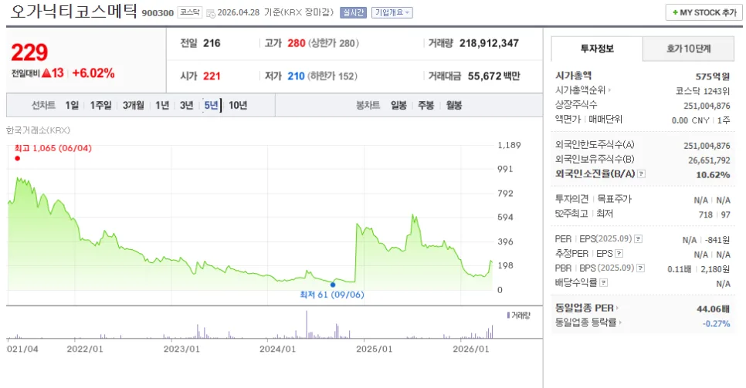The width and height of the screenshot is (746, 388).
Task: Click the 시가 value 221
Action: [x=212, y=76]
